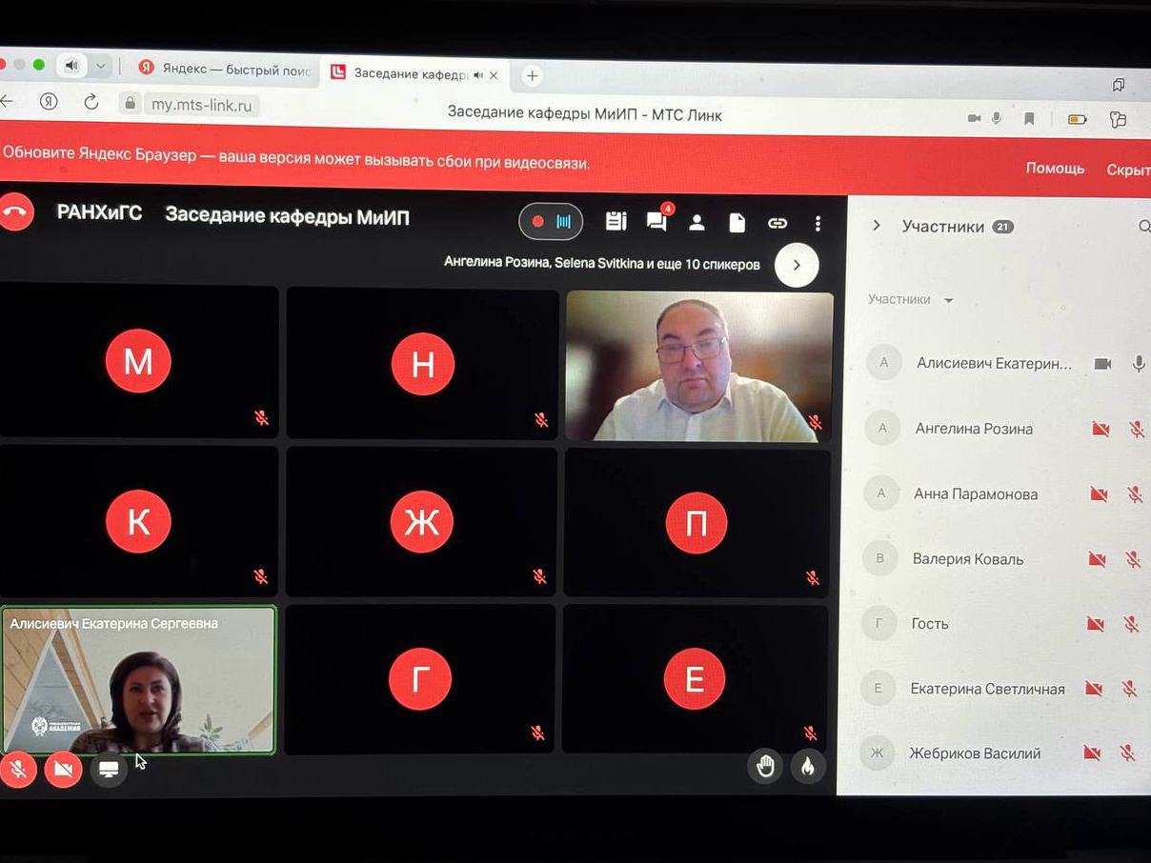Switch to the Яндекс browser tab

click(226, 69)
